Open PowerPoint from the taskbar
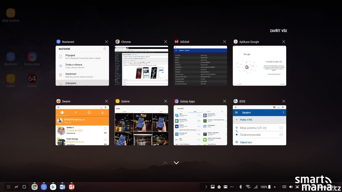342x192 pixels. point(71,187)
